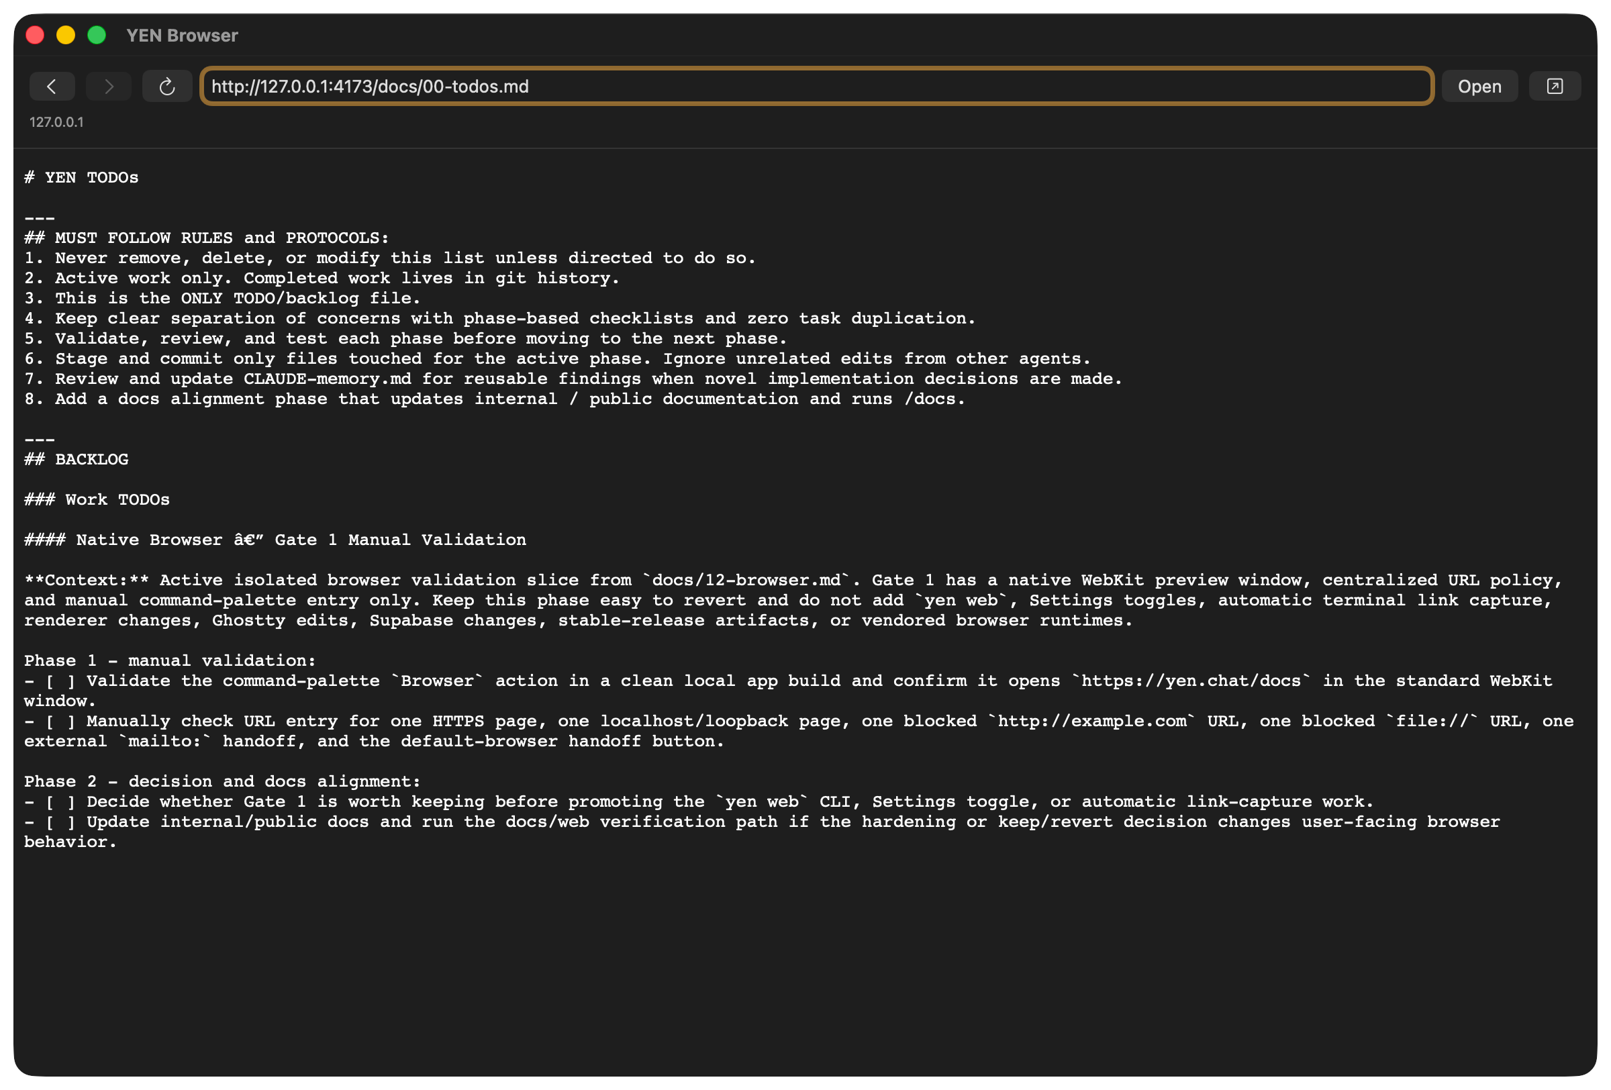Close the YEN Browser window

coord(35,36)
